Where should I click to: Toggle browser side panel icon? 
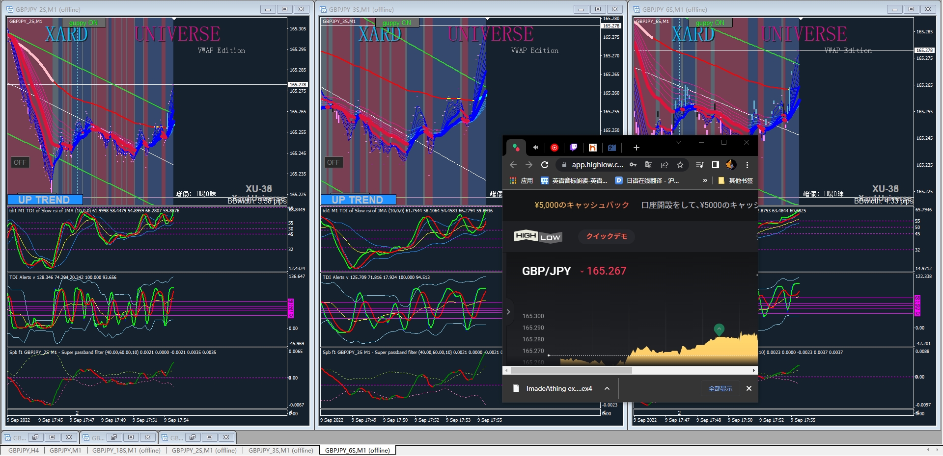(x=716, y=165)
